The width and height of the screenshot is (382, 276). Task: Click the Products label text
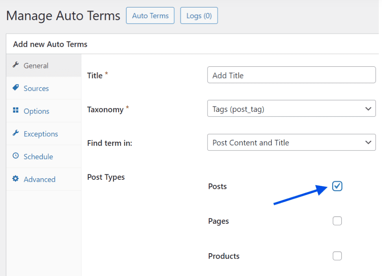224,256
